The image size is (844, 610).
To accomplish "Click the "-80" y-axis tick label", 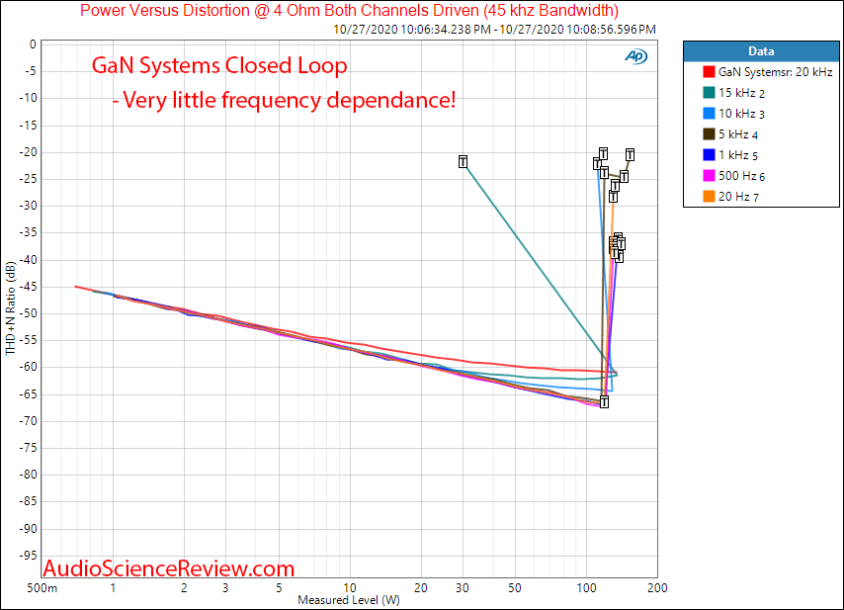I will (x=28, y=475).
